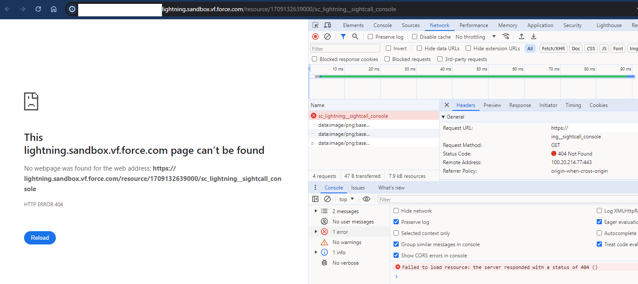Click the Network panel Filter input

pos(345,49)
